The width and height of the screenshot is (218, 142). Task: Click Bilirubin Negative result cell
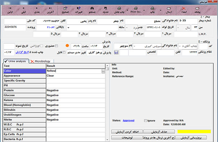coord(76,110)
